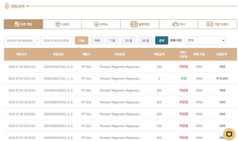
Task: Click the casino chip icon for 카지노
Action: [x=96, y=24]
